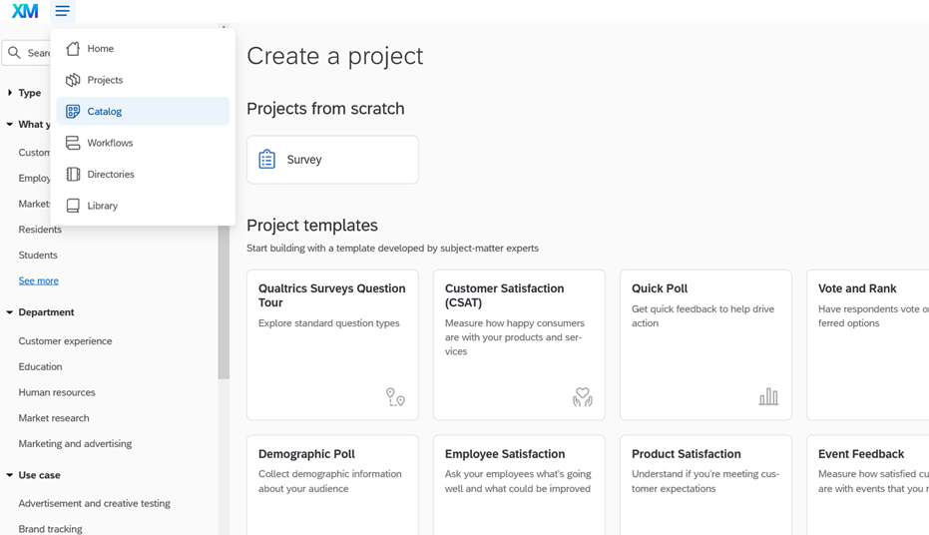929x535 pixels.
Task: Toggle the hamburger navigation menu
Action: [62, 11]
